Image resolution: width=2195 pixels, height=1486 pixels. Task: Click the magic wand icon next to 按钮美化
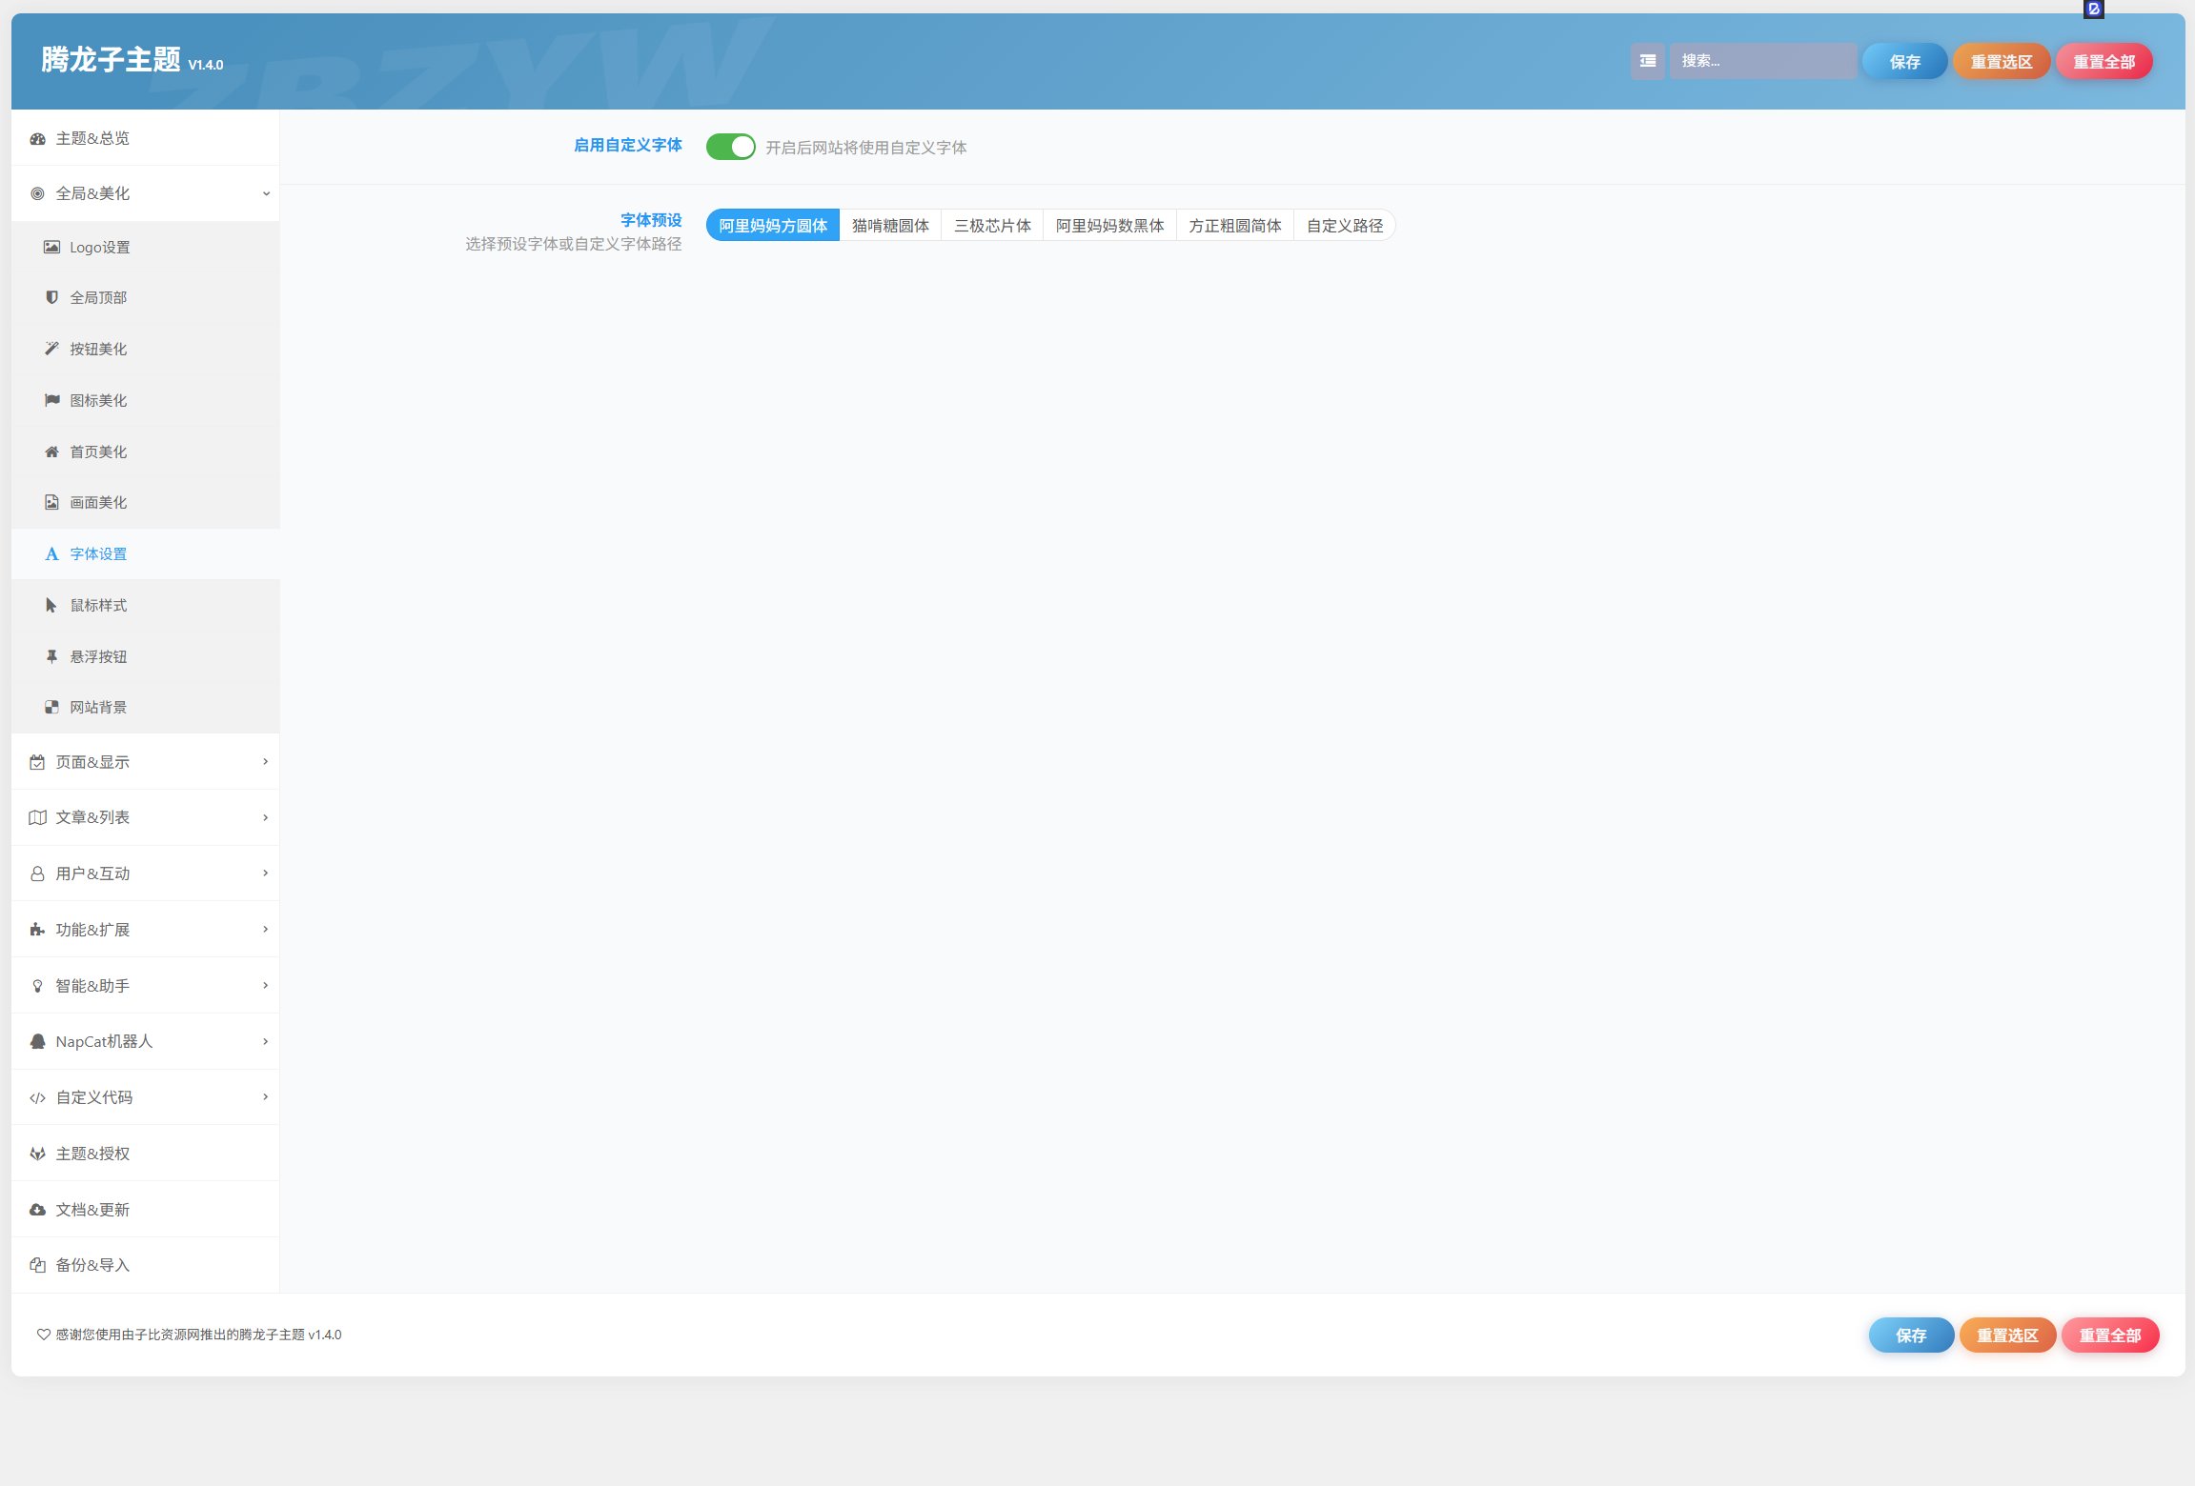tap(52, 350)
